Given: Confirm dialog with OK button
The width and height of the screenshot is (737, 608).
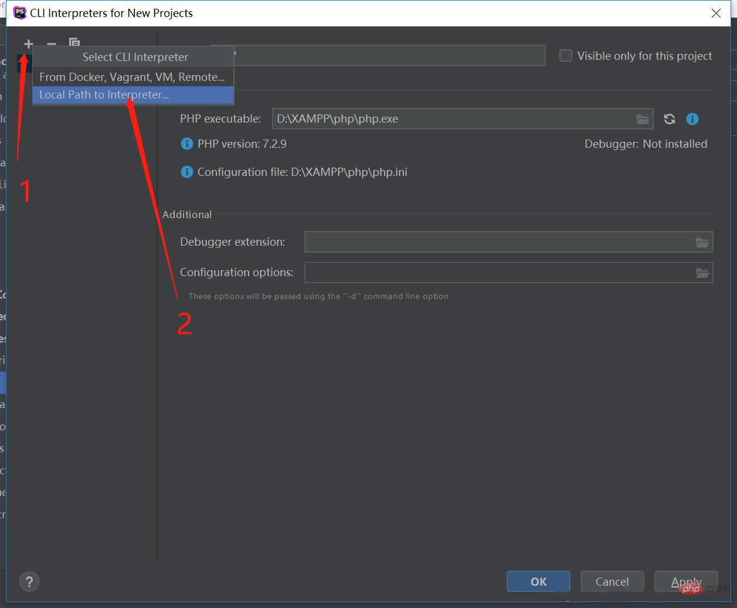Looking at the screenshot, I should click(538, 582).
